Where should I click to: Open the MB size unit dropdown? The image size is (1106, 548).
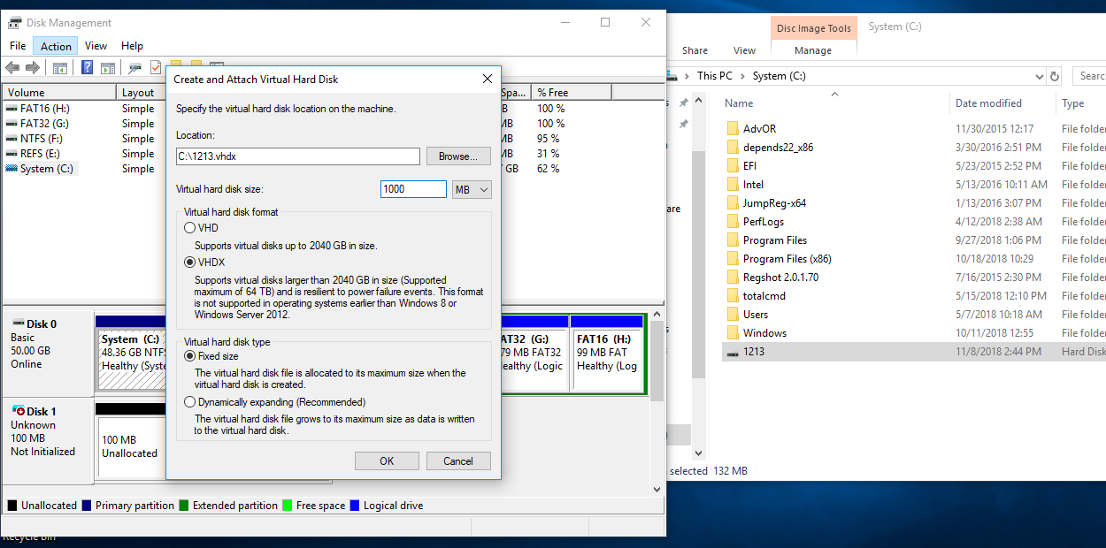pos(471,189)
